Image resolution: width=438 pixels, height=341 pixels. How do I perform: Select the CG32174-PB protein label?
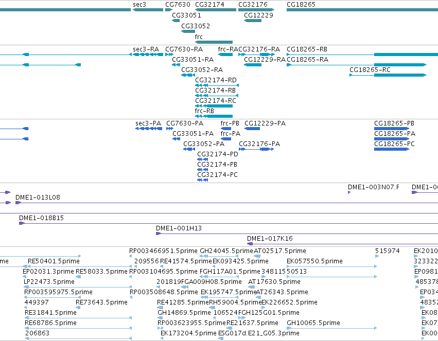(217, 165)
